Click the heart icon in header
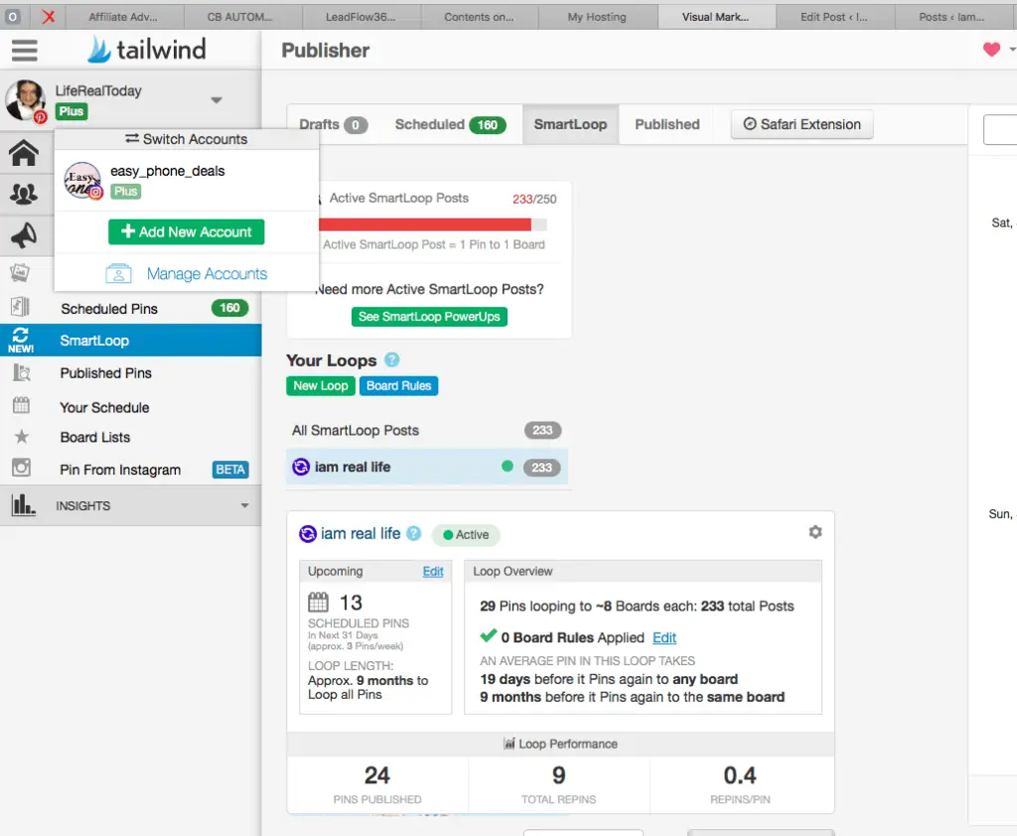Viewport: 1017px width, 836px height. tap(991, 50)
